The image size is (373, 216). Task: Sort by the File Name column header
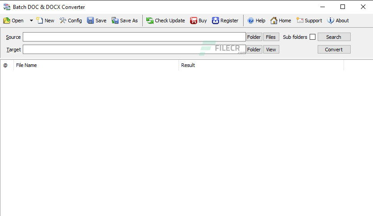click(96, 65)
